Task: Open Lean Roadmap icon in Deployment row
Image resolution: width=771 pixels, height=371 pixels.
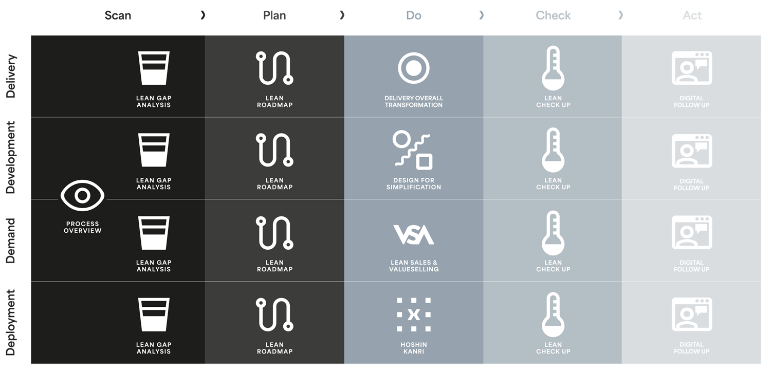Action: pos(274,314)
